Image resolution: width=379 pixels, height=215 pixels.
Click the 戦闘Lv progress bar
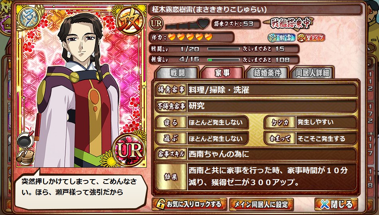coord(223,49)
